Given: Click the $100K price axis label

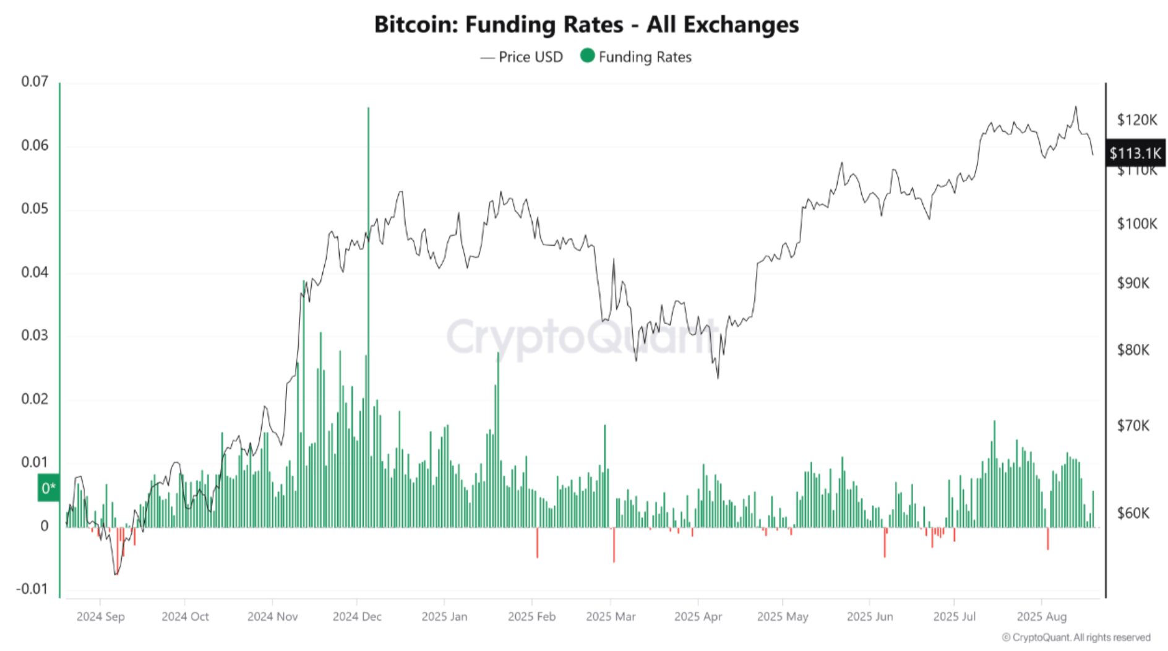Looking at the screenshot, I should coord(1136,223).
